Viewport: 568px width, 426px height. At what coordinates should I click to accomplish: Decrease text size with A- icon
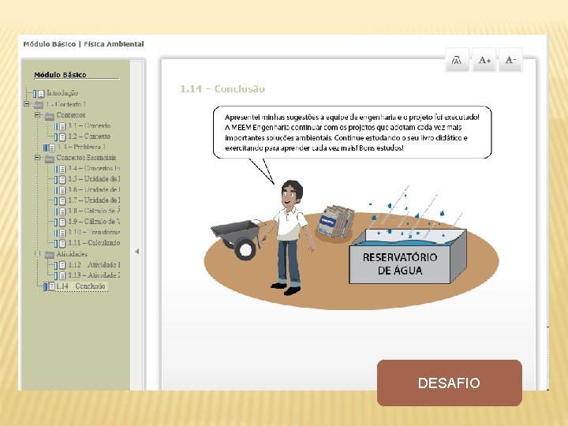510,60
